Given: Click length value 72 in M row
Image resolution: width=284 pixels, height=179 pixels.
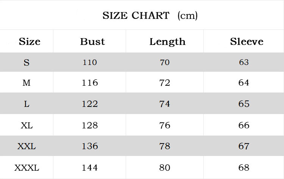Looking at the screenshot, I should point(165,83).
